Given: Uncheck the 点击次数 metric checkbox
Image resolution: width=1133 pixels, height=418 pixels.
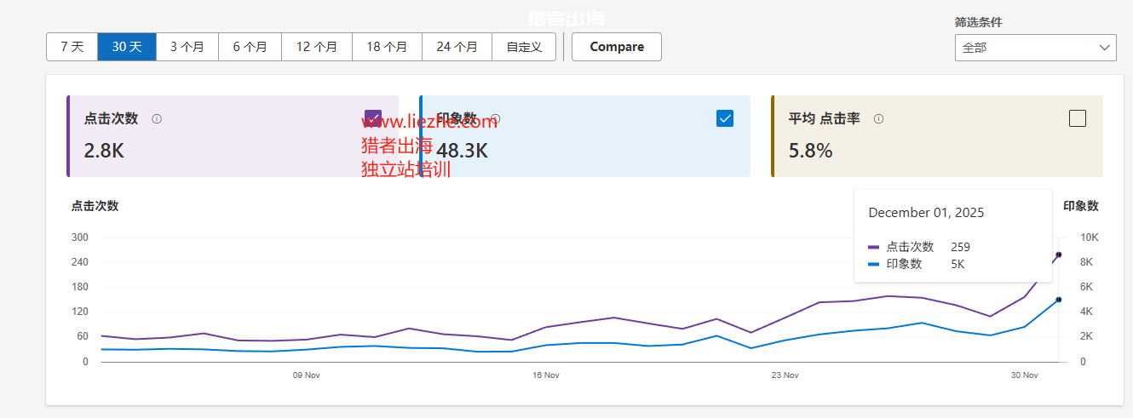Looking at the screenshot, I should pyautogui.click(x=373, y=118).
